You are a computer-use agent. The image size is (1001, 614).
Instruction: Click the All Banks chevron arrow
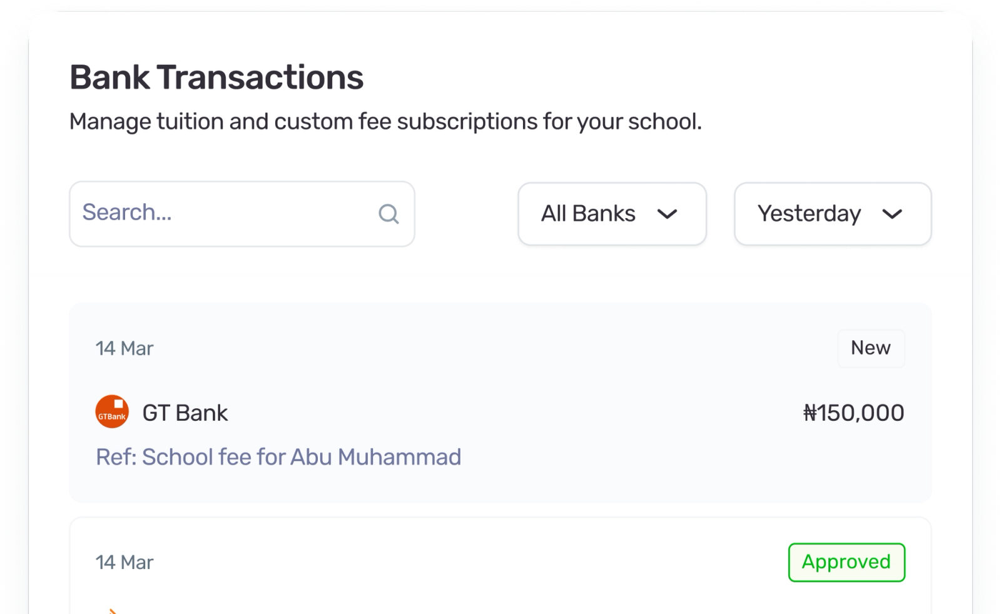coord(668,214)
